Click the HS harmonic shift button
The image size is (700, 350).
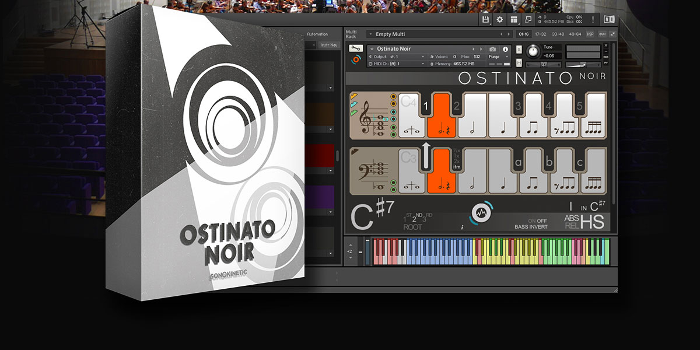(591, 222)
